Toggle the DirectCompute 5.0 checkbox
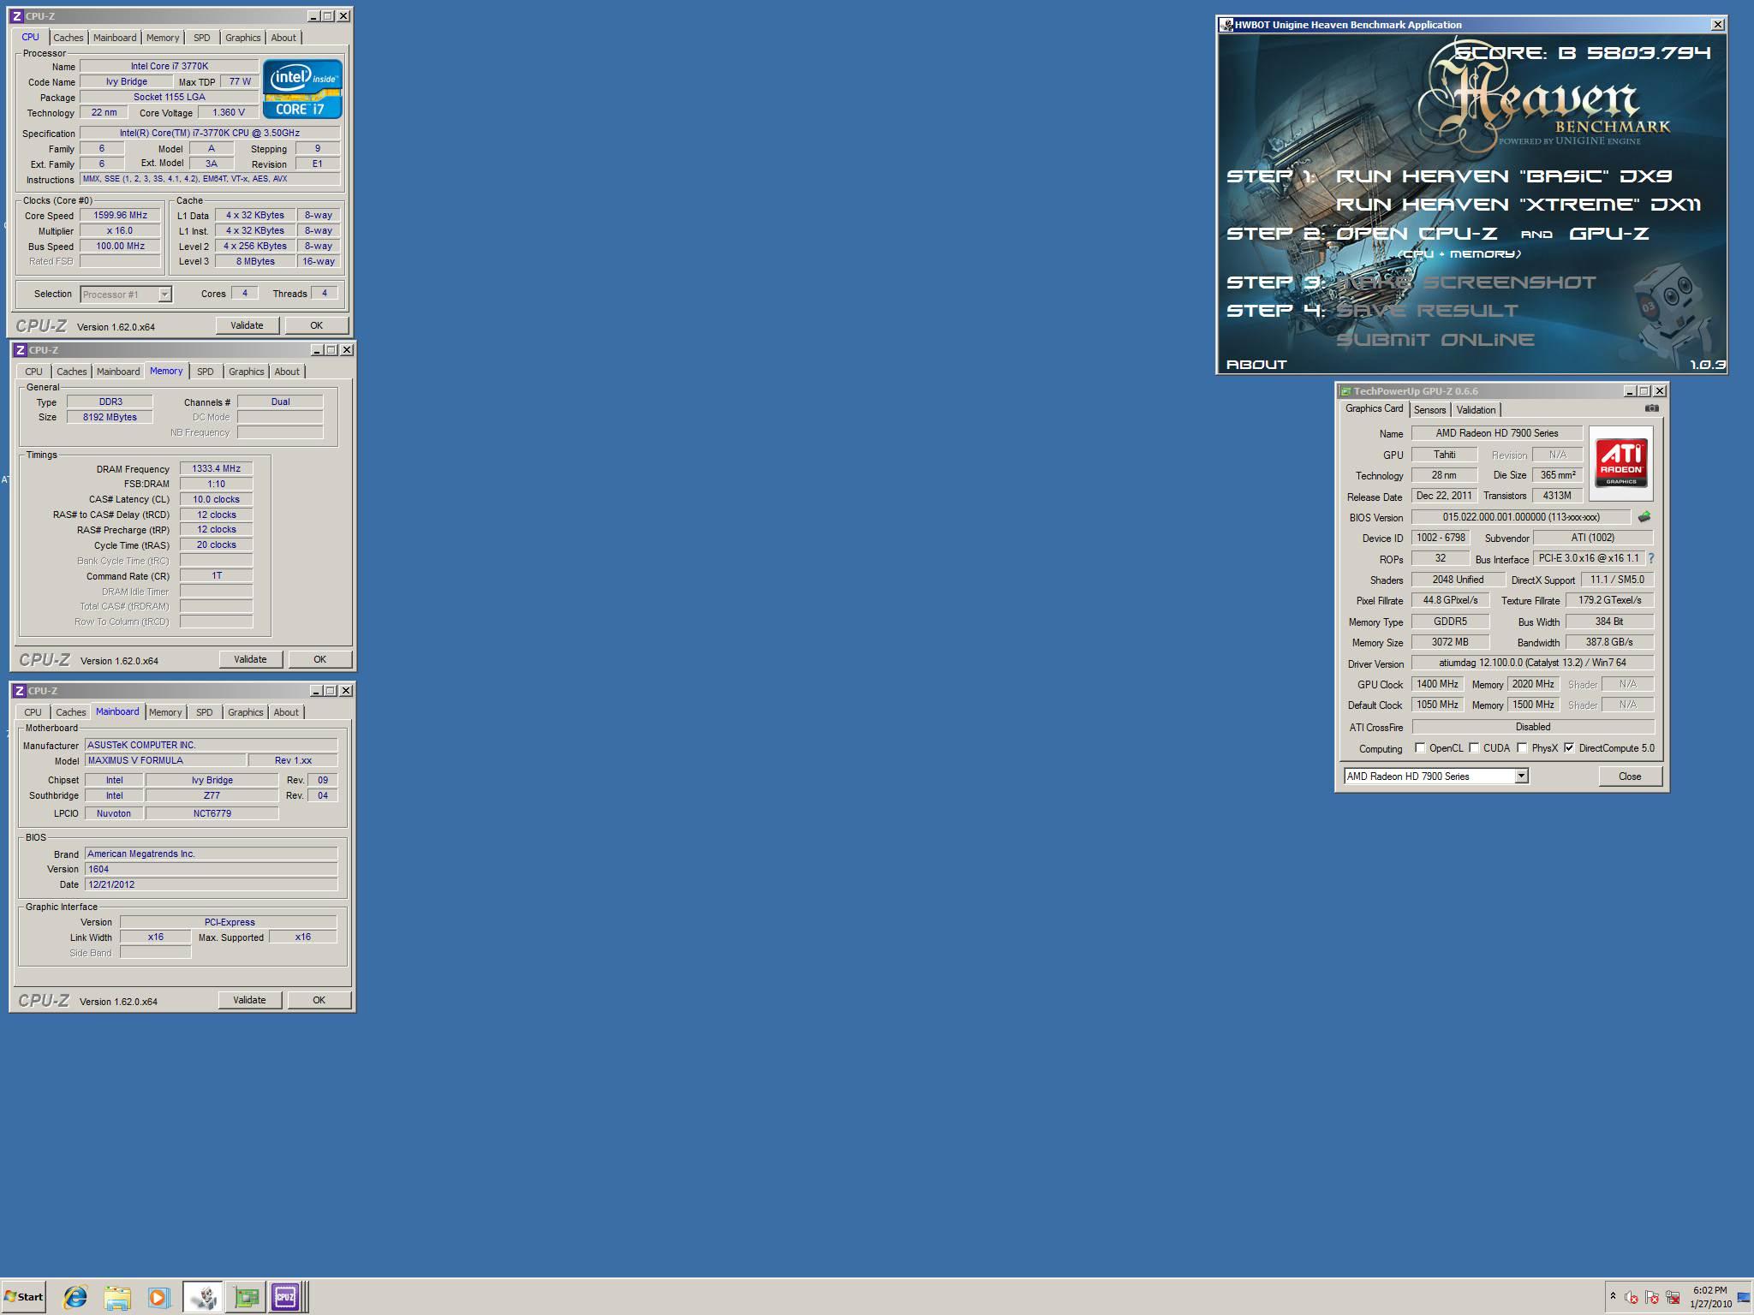 pyautogui.click(x=1569, y=747)
